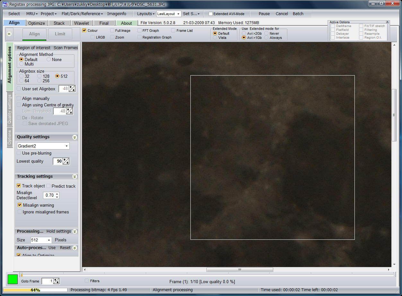Collapse the Quality settings section chevron

point(74,137)
